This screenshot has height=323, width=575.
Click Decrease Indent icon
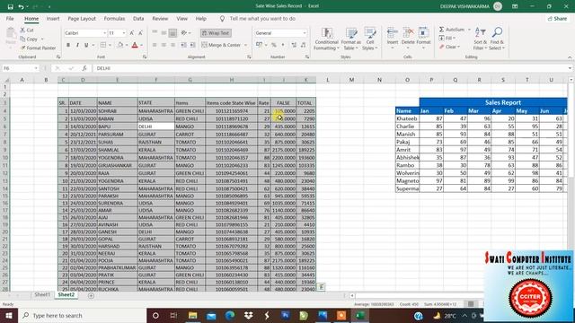click(x=183, y=45)
